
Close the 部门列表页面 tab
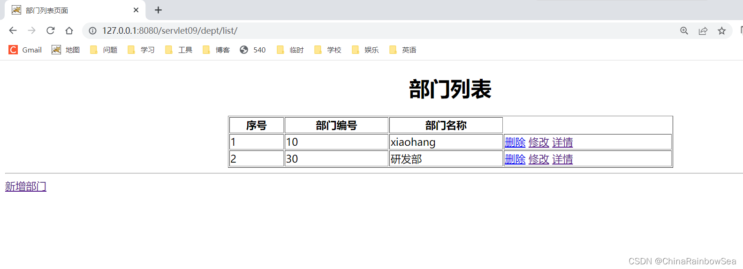(136, 10)
